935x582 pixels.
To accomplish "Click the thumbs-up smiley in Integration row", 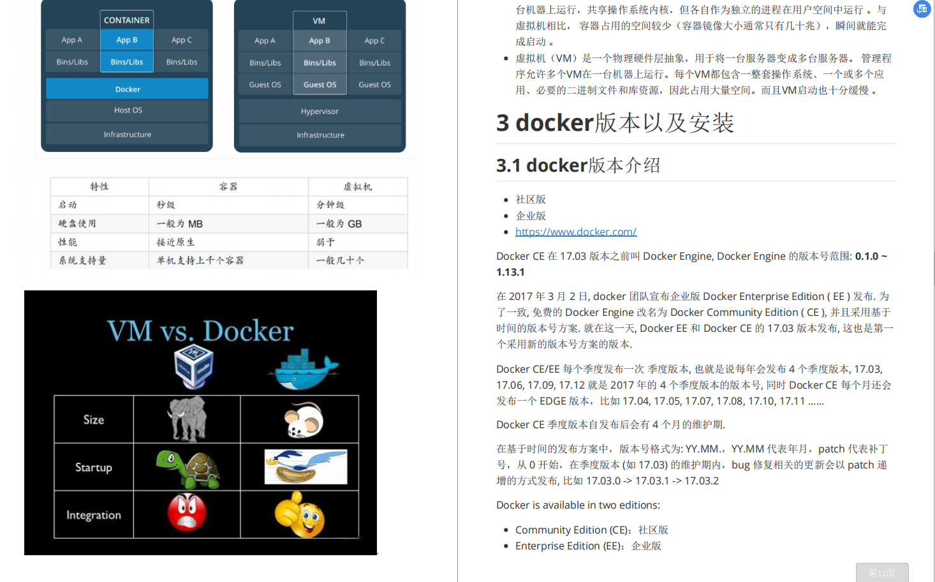I will [x=299, y=514].
